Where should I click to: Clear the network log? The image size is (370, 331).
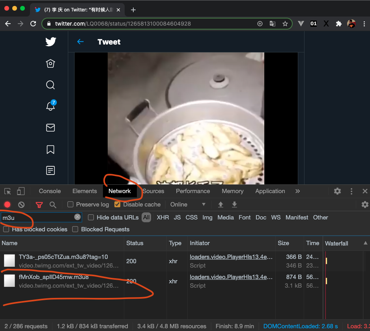pyautogui.click(x=21, y=205)
